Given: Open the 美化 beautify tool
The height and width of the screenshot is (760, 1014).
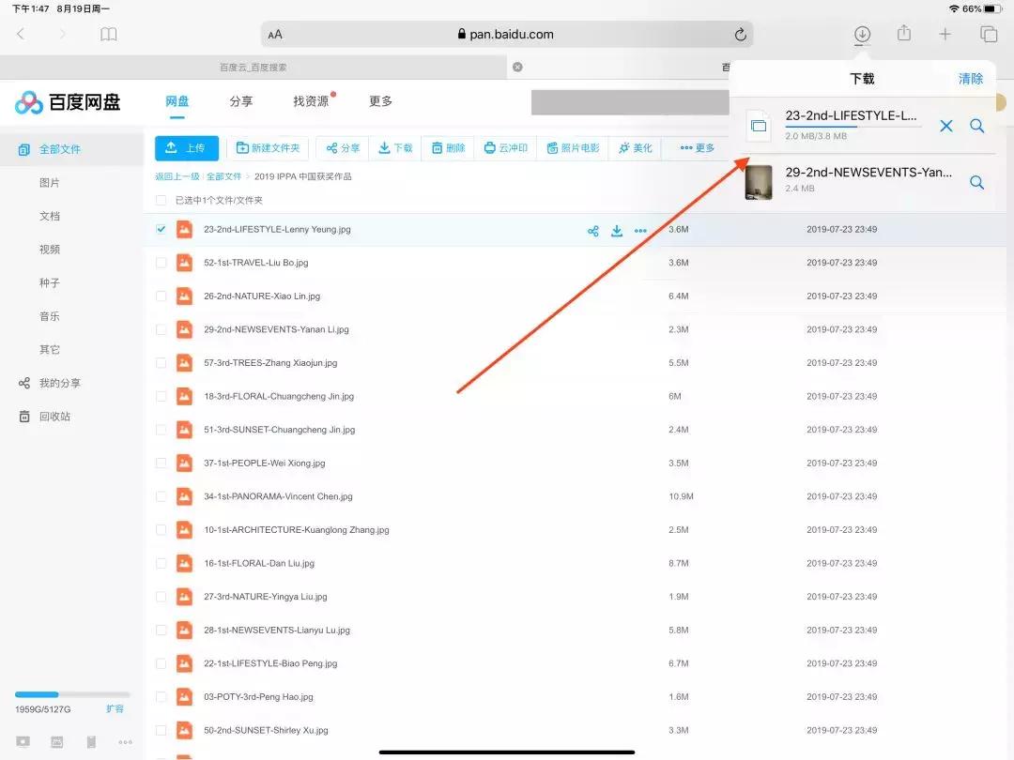Looking at the screenshot, I should click(635, 147).
